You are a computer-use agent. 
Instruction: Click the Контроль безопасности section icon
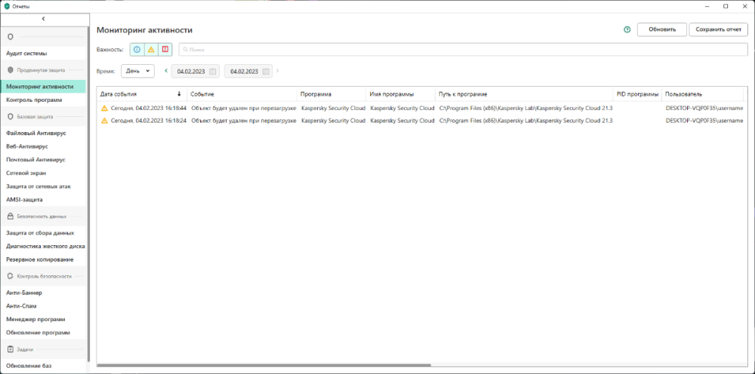pyautogui.click(x=11, y=277)
